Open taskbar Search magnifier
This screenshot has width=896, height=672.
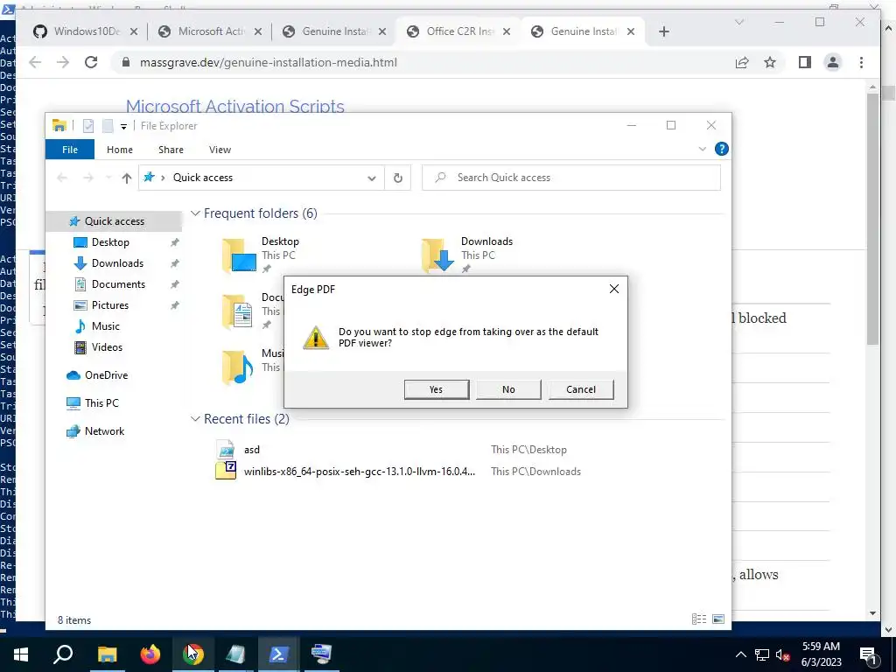63,654
